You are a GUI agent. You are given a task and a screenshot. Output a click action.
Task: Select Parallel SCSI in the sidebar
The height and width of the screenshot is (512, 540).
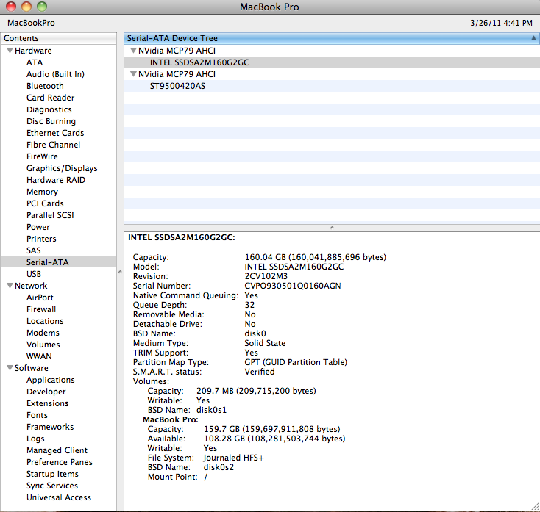(50, 215)
